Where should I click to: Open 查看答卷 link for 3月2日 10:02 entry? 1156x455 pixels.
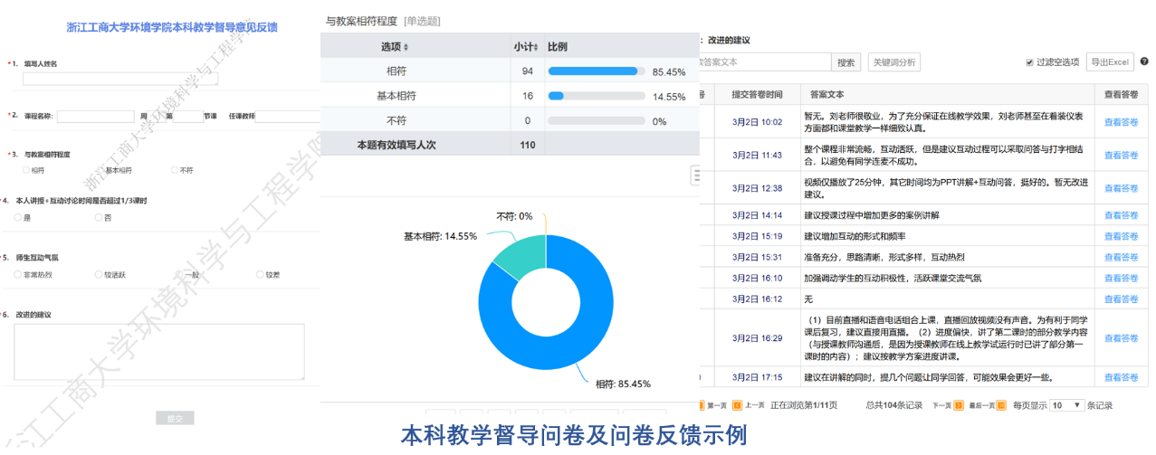(1121, 122)
